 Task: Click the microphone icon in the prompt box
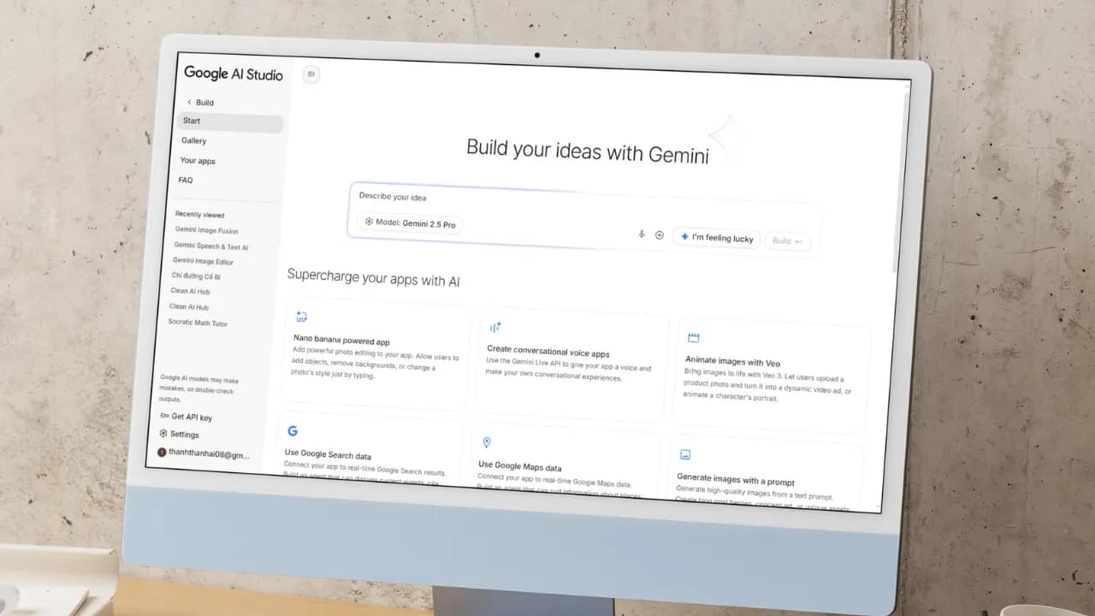[642, 234]
